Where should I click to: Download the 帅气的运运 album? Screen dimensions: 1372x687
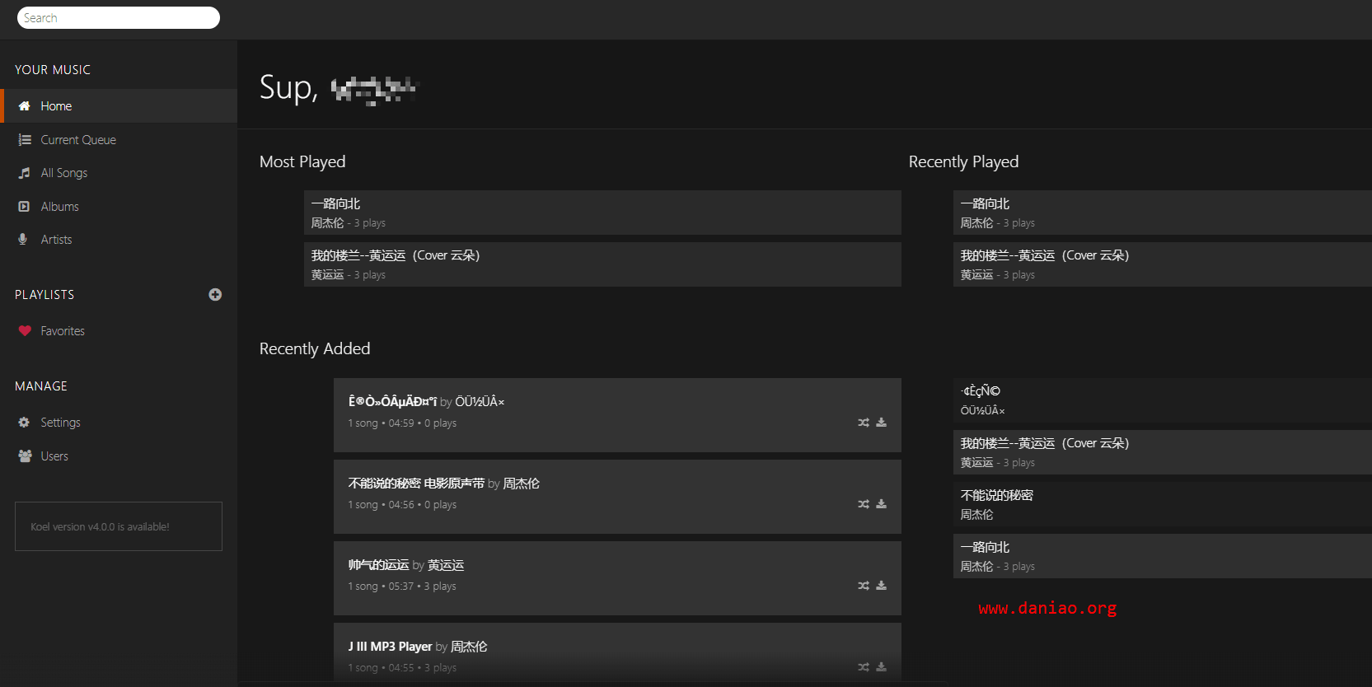(882, 586)
